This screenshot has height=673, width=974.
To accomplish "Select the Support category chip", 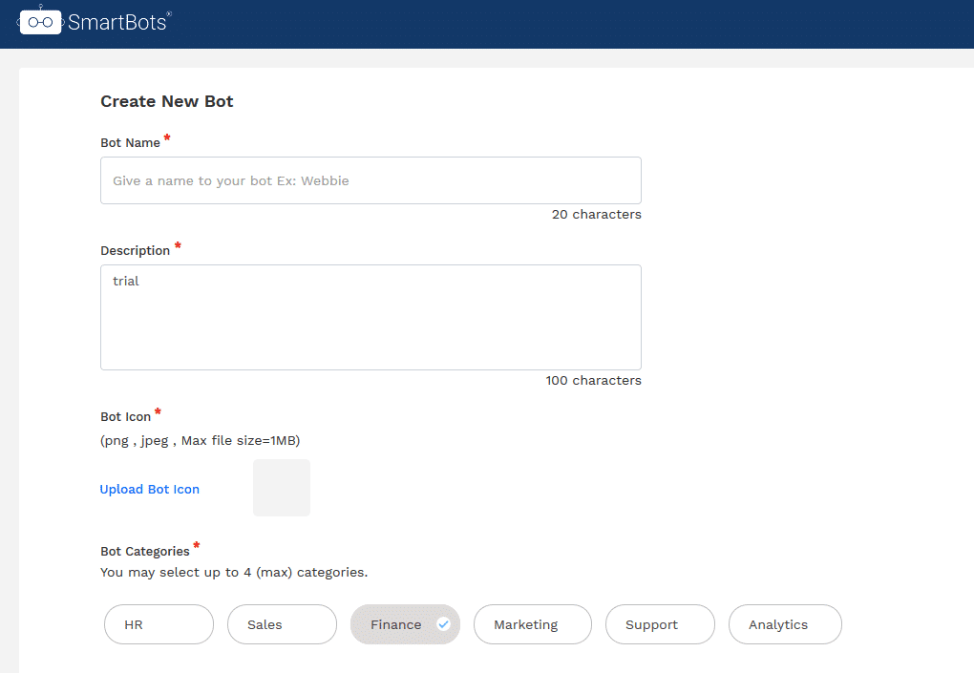I will [659, 623].
